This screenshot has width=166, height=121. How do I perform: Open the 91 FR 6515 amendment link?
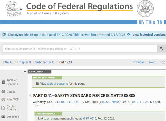(89, 118)
